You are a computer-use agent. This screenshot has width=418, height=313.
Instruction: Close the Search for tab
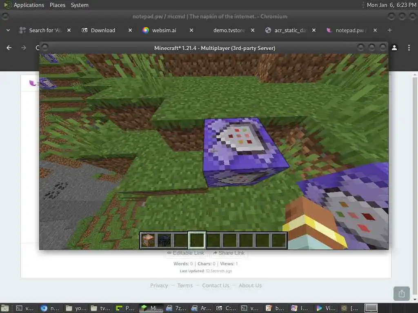(x=69, y=30)
